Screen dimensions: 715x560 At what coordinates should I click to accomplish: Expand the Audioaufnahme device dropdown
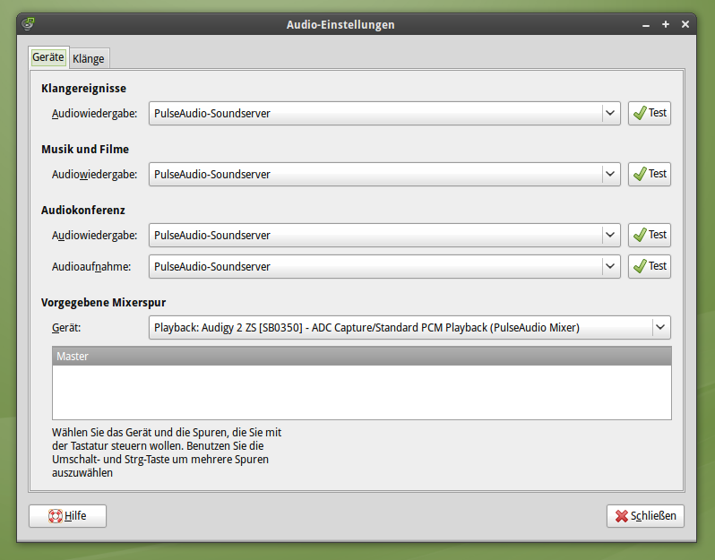[610, 266]
